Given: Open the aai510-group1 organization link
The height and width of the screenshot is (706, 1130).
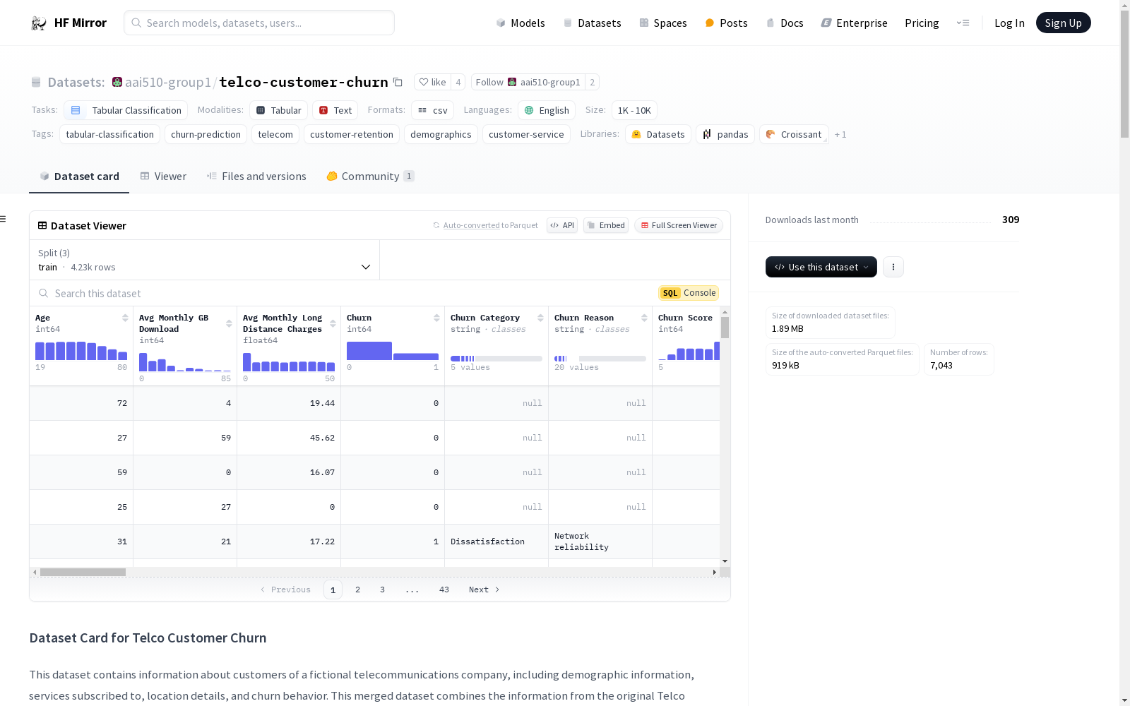Looking at the screenshot, I should click(168, 82).
